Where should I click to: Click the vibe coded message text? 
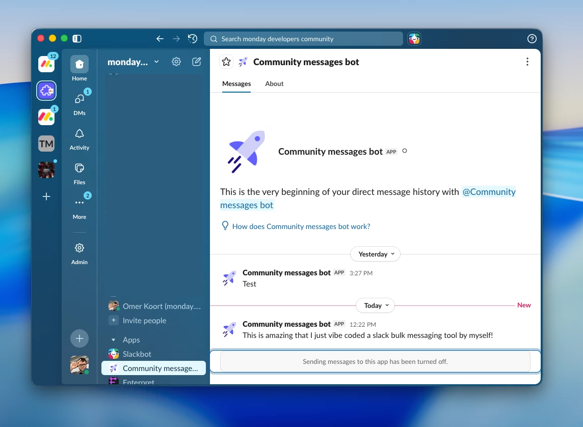pyautogui.click(x=368, y=335)
